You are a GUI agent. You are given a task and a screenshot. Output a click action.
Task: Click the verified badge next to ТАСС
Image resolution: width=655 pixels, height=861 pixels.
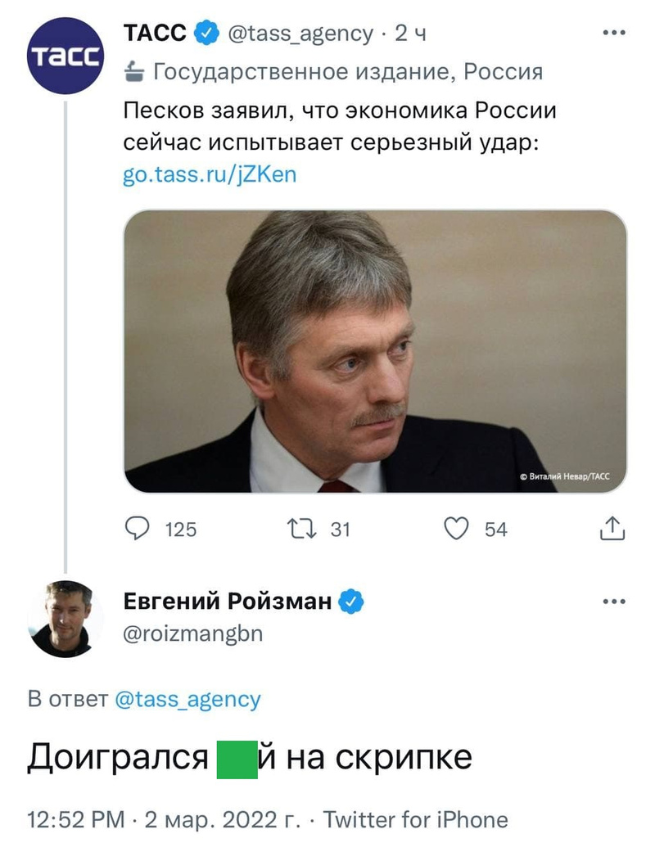[205, 34]
